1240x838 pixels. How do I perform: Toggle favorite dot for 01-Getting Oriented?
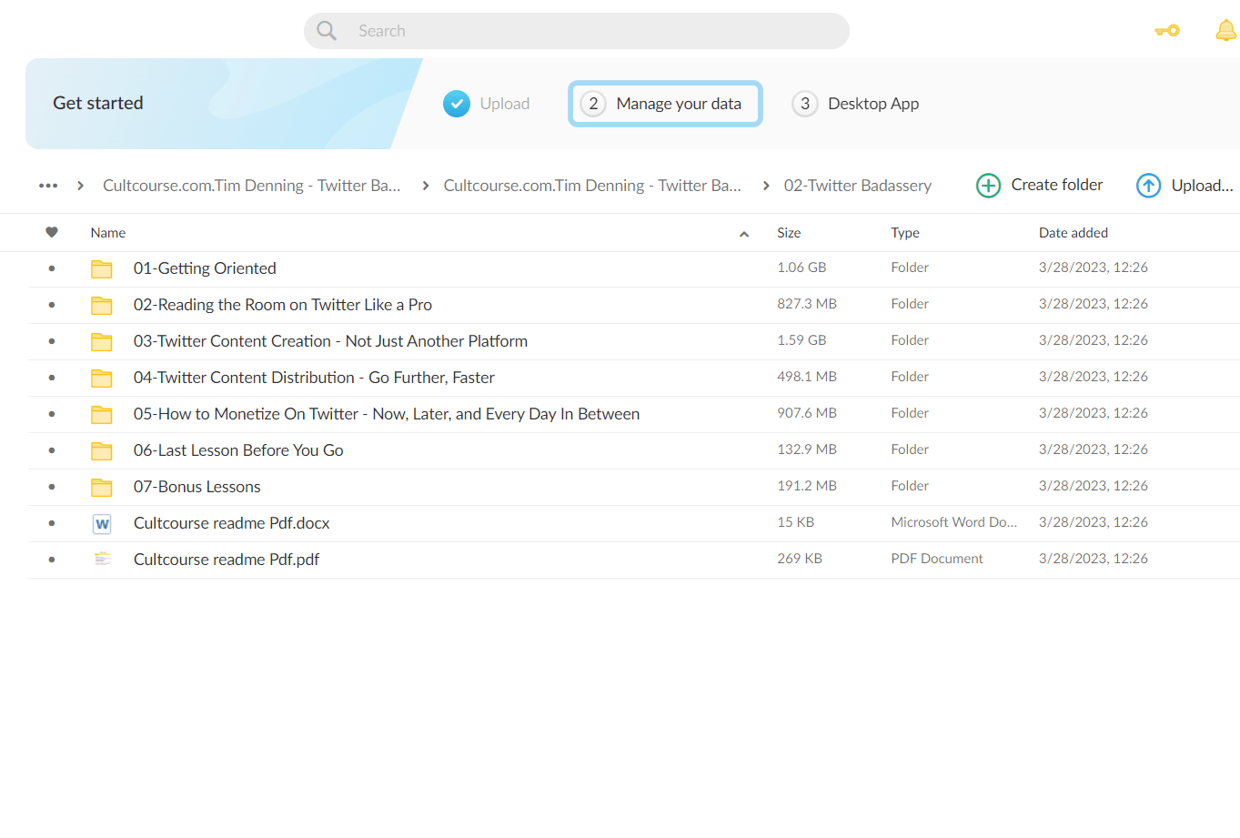(x=52, y=268)
